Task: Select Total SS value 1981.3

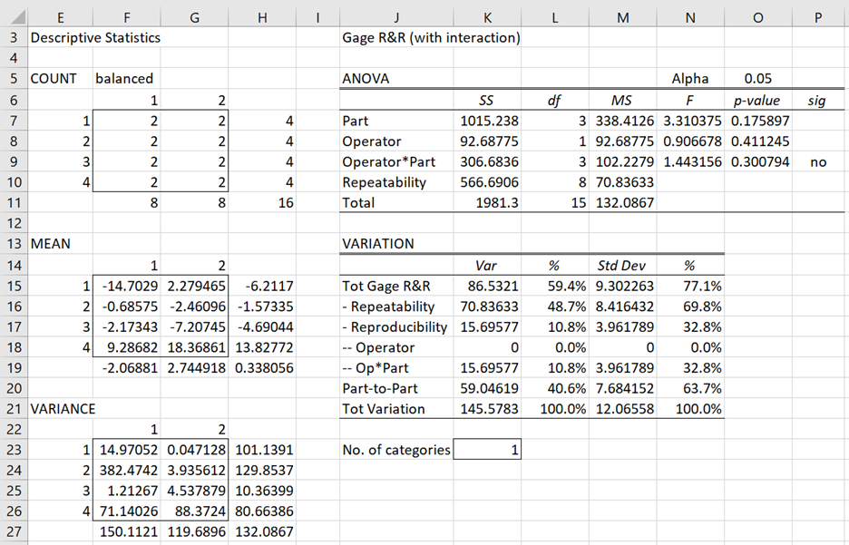Action: point(487,203)
